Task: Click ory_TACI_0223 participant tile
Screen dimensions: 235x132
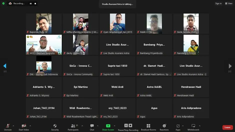Action: pyautogui.click(x=117, y=108)
